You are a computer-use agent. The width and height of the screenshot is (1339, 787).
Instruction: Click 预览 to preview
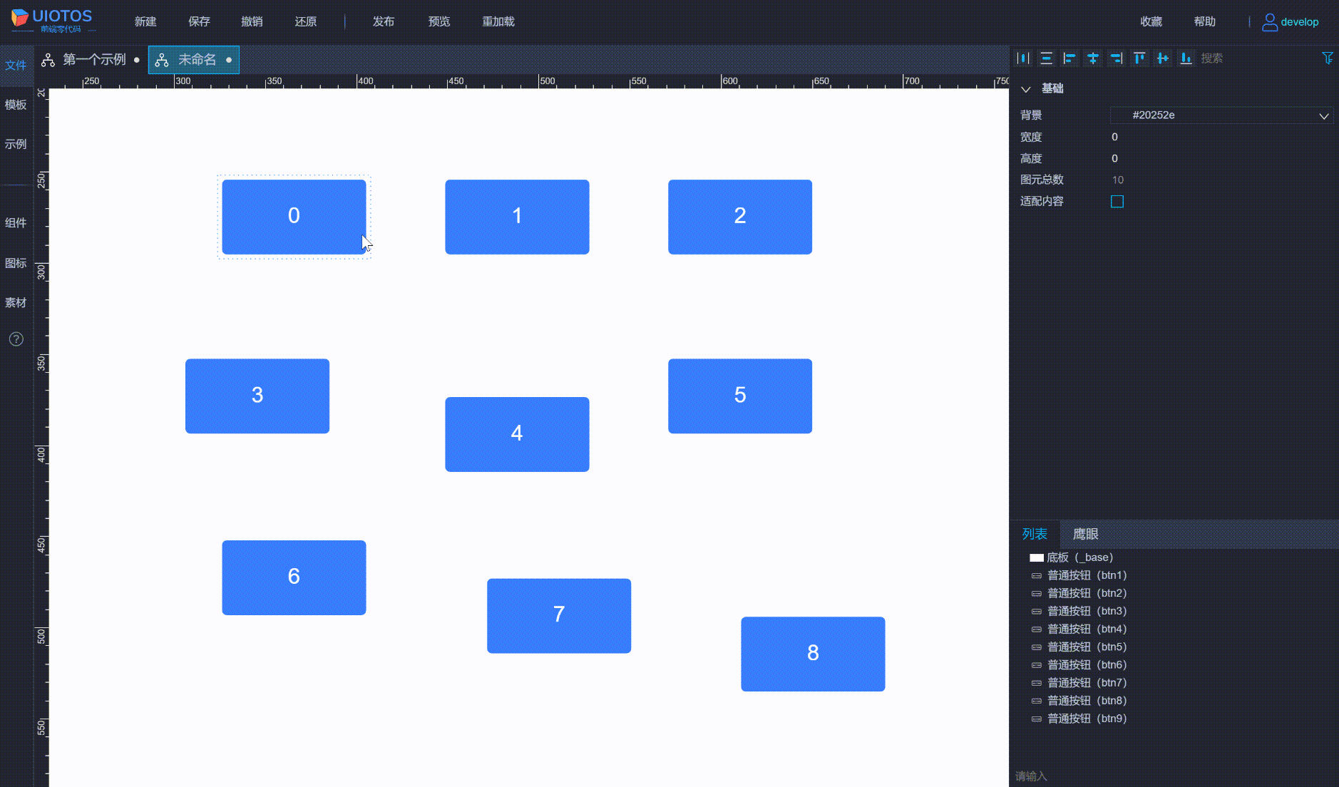coord(439,22)
